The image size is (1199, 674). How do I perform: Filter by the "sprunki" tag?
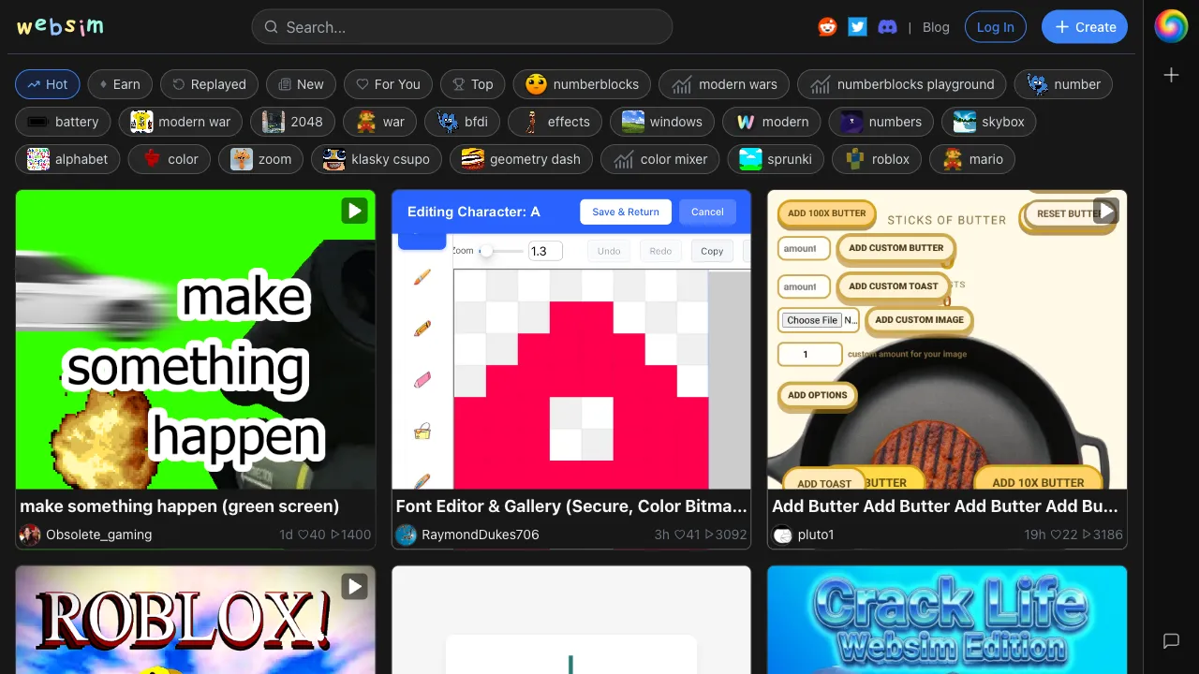(x=776, y=159)
